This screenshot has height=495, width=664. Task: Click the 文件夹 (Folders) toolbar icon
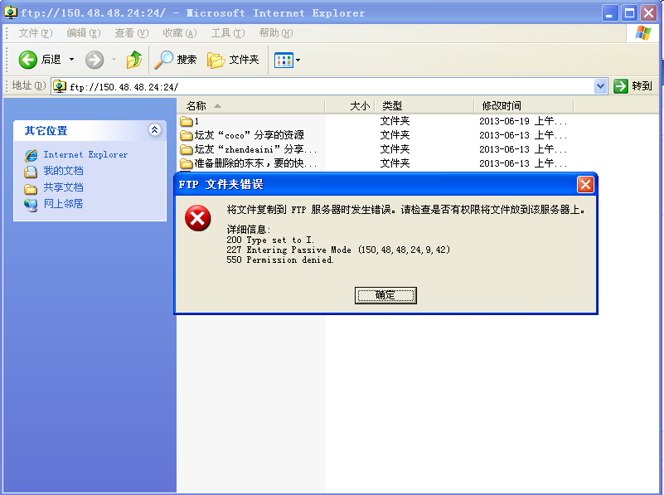[217, 60]
